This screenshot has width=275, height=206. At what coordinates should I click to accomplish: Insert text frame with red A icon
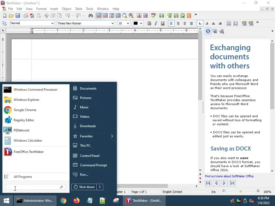139,16
